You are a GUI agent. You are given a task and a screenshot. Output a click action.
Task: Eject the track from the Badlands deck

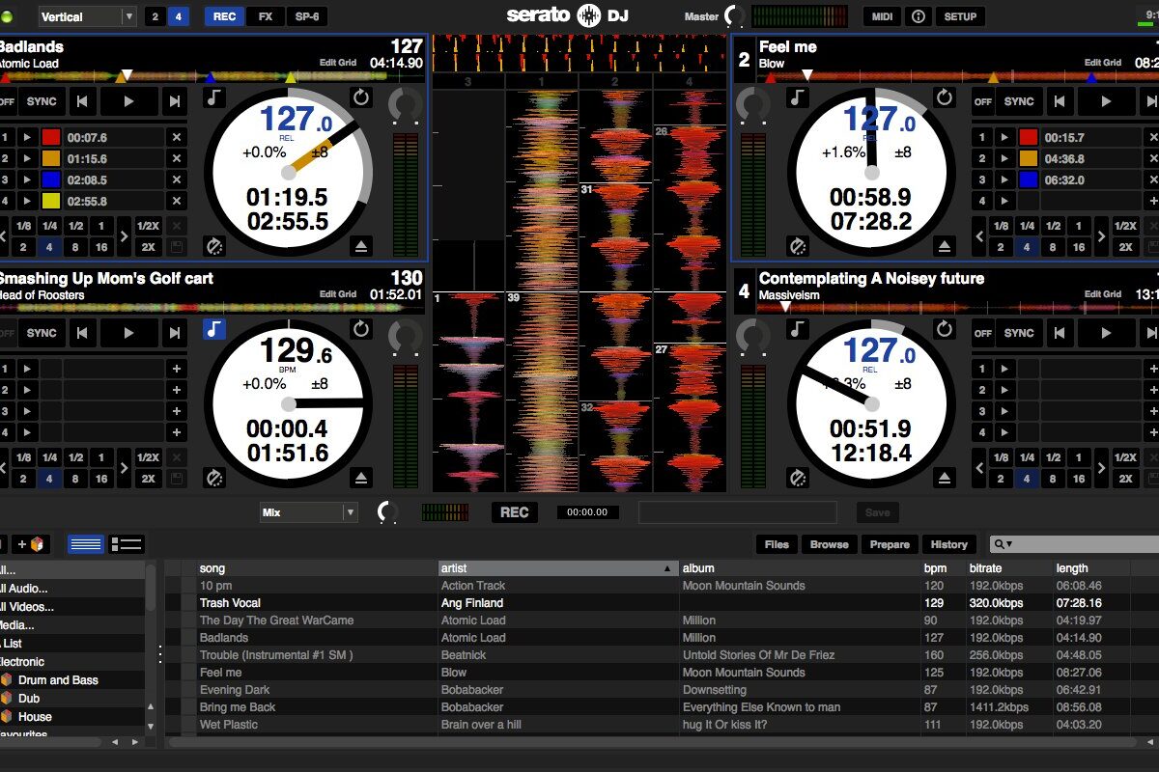click(361, 247)
